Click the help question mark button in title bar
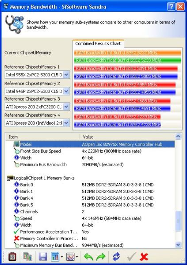This screenshot has height=265, width=187. pos(171,7)
